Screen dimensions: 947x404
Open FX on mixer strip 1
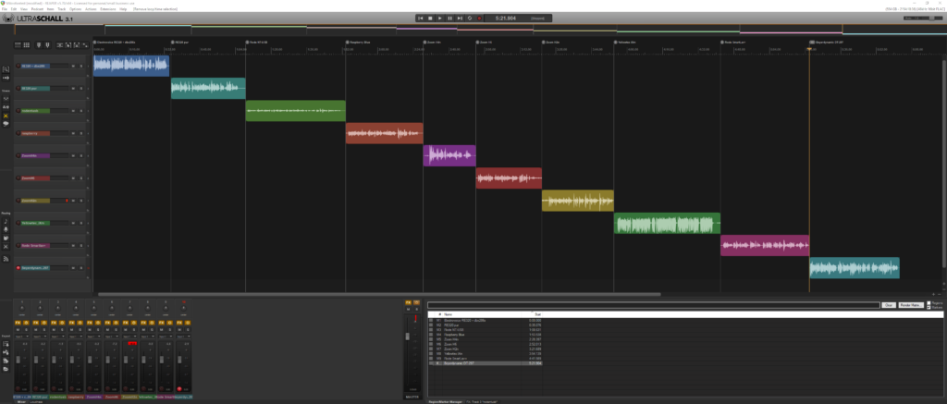pos(18,323)
